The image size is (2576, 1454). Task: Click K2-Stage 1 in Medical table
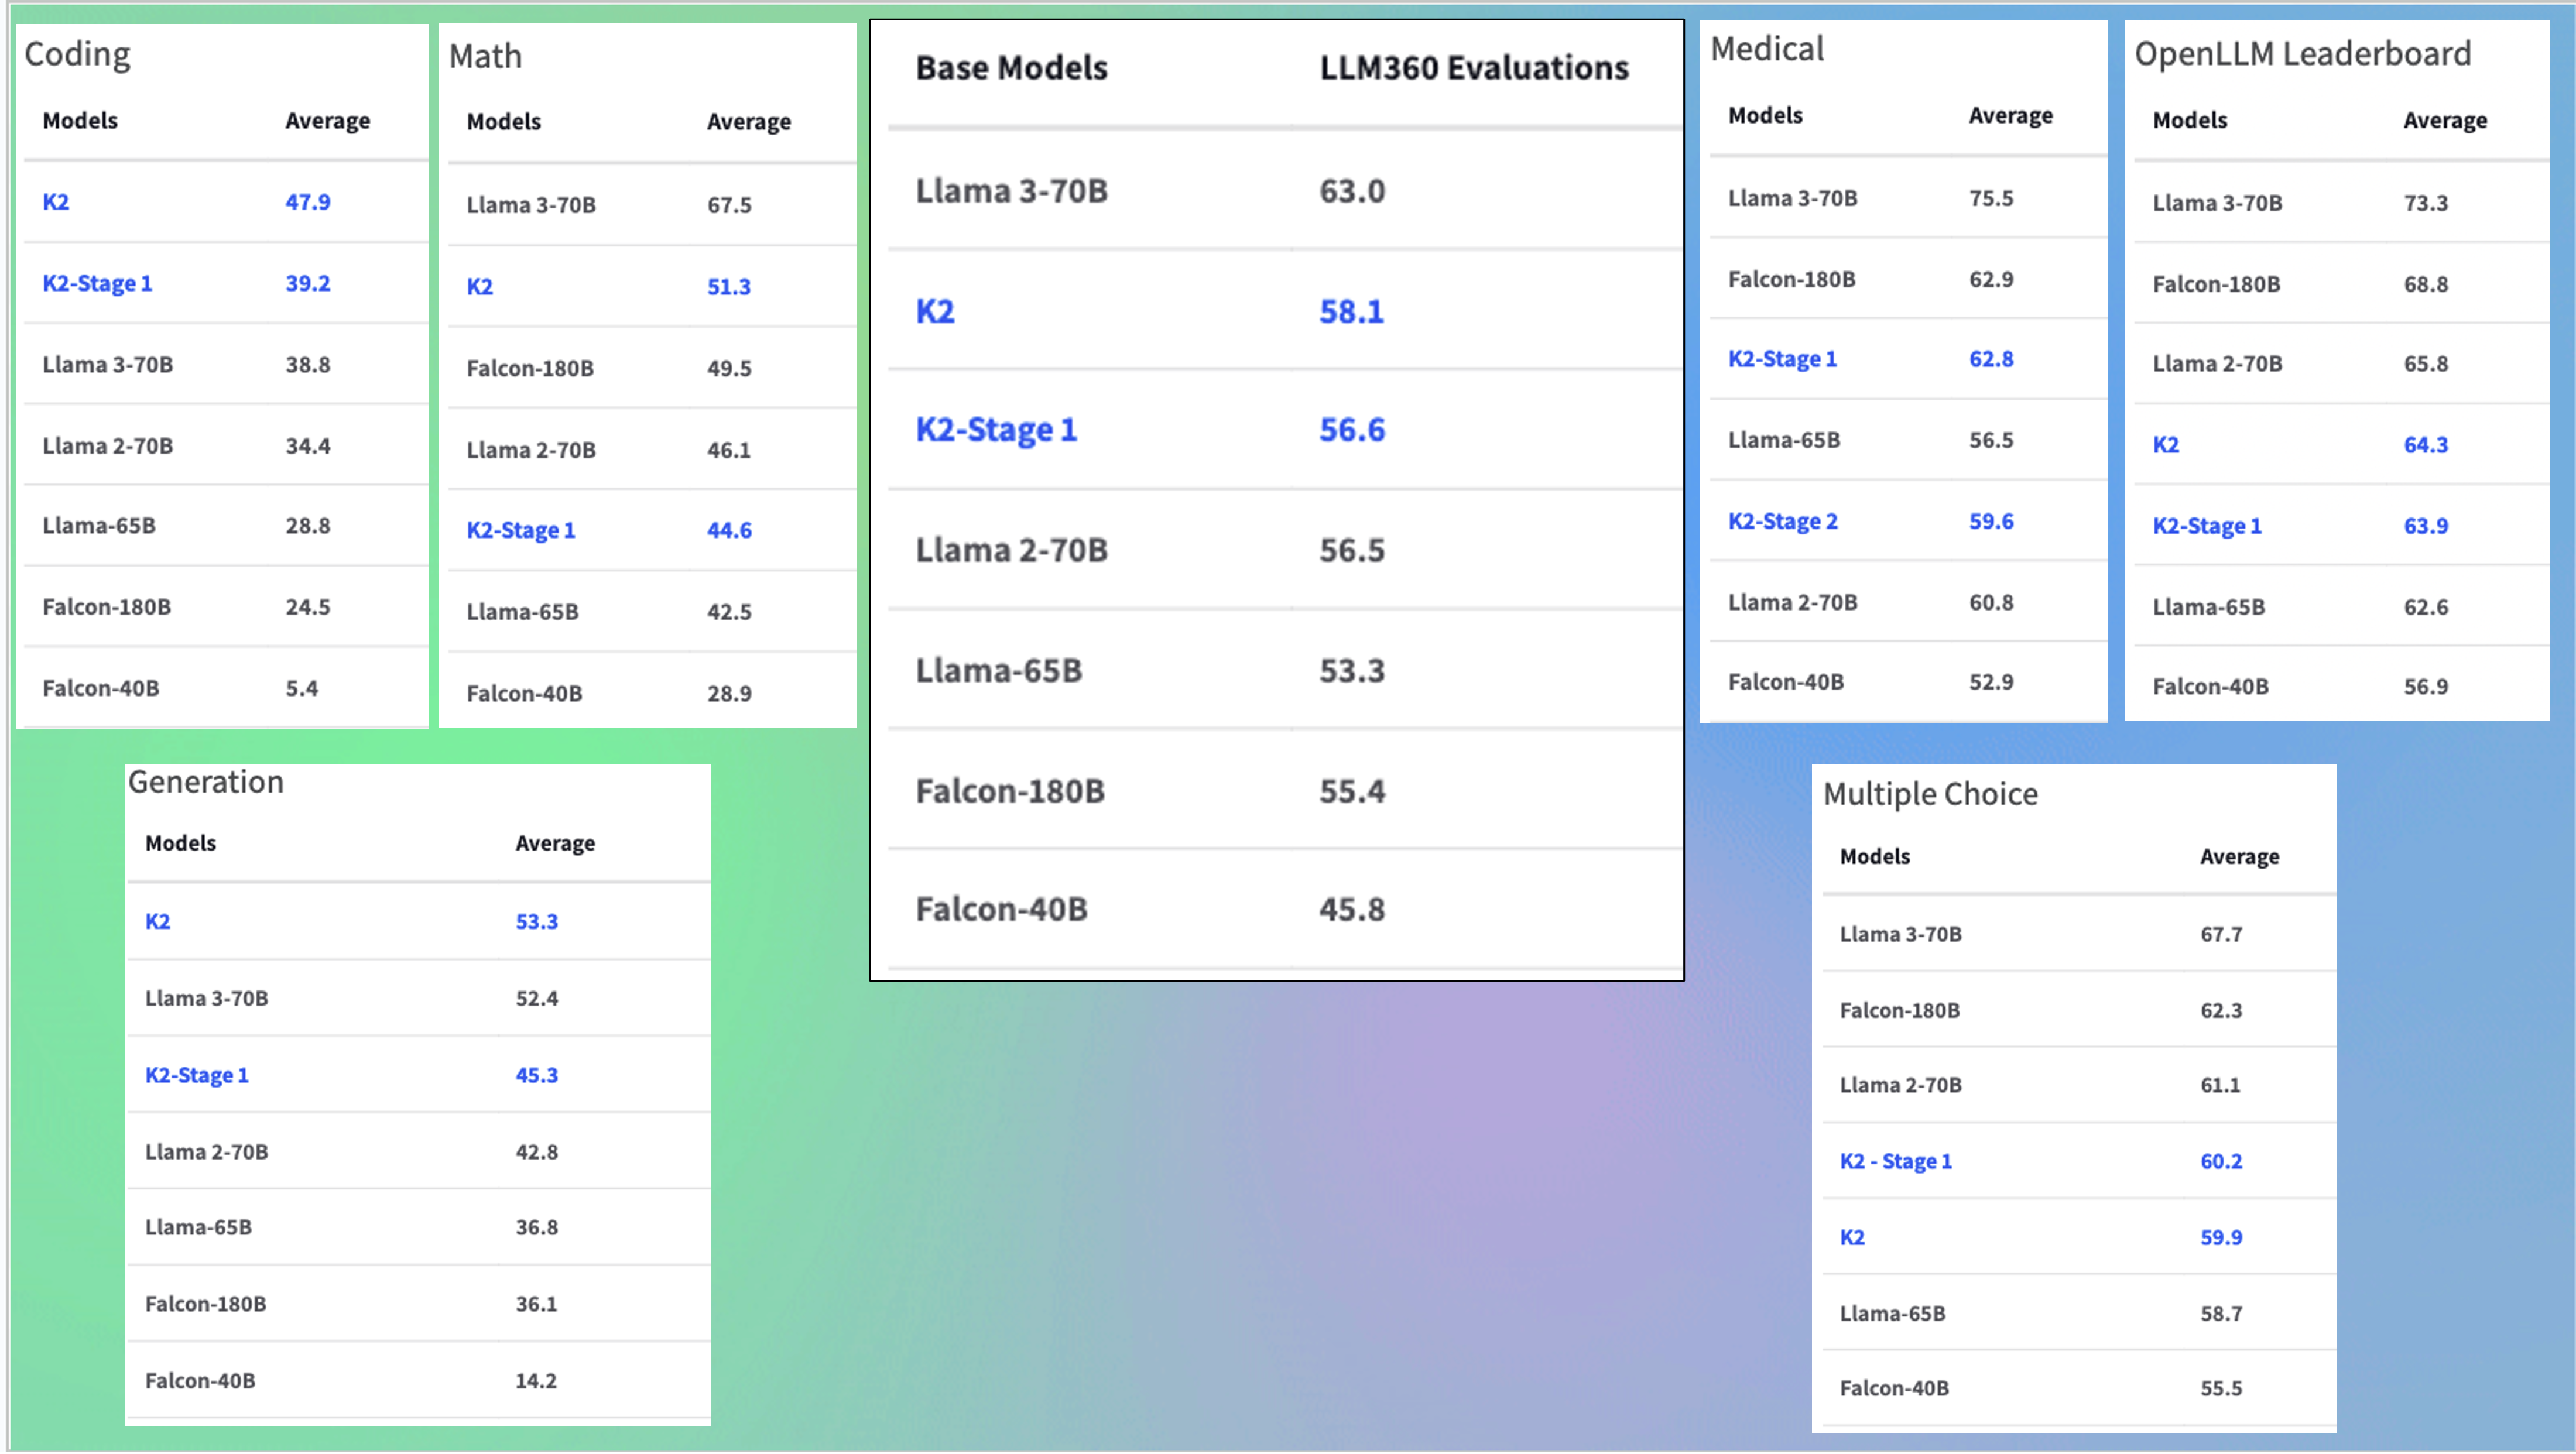click(x=1783, y=359)
